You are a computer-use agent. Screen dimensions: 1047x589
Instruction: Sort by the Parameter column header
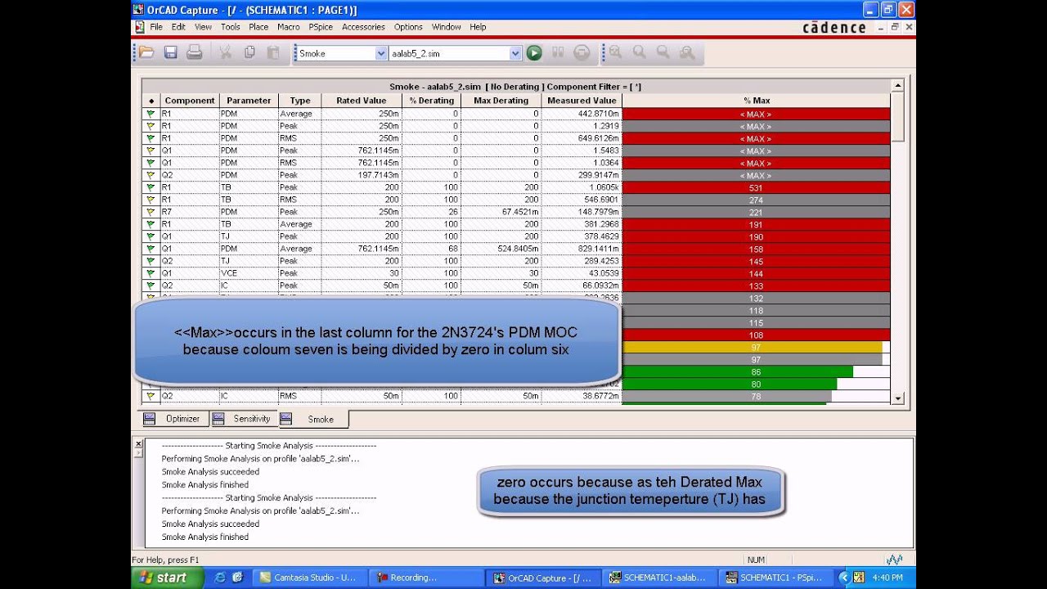pyautogui.click(x=249, y=101)
